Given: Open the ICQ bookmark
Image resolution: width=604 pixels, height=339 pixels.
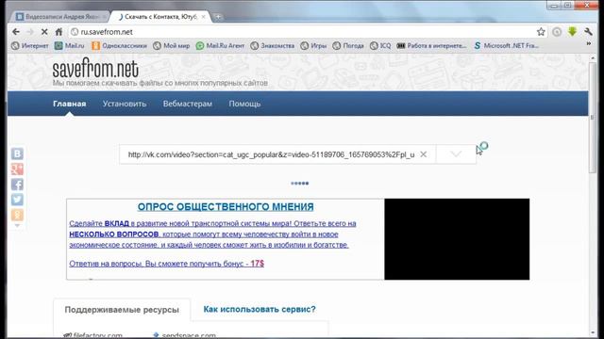Looking at the screenshot, I should 380,46.
